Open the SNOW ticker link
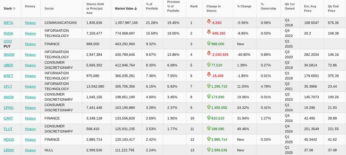The height and width of the screenshot is (155, 346). [9, 55]
